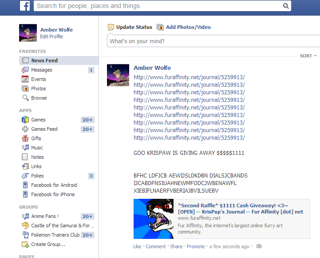Click Create Group... link
Image resolution: width=320 pixels, height=258 pixels.
point(48,244)
